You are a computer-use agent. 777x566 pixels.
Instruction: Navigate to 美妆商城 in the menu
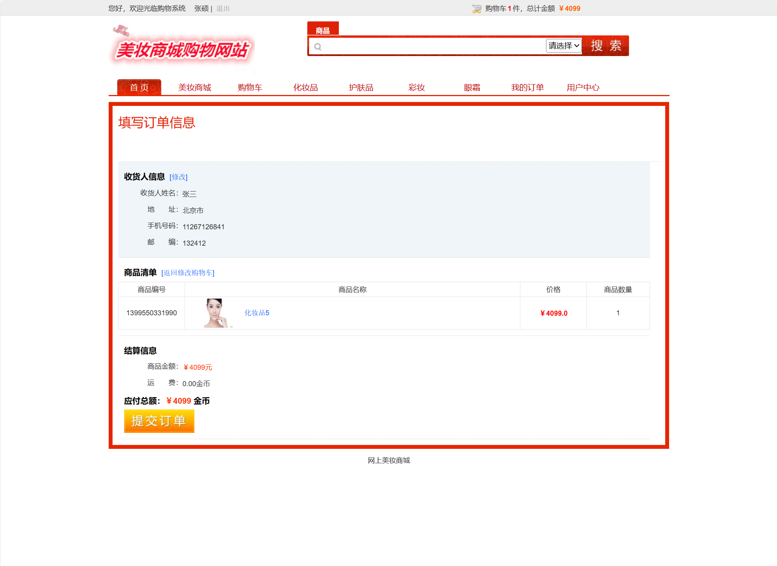point(194,87)
